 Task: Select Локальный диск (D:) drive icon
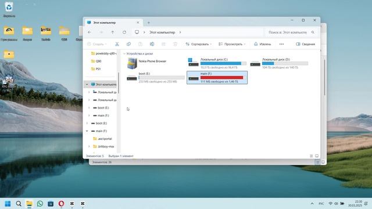click(x=255, y=63)
